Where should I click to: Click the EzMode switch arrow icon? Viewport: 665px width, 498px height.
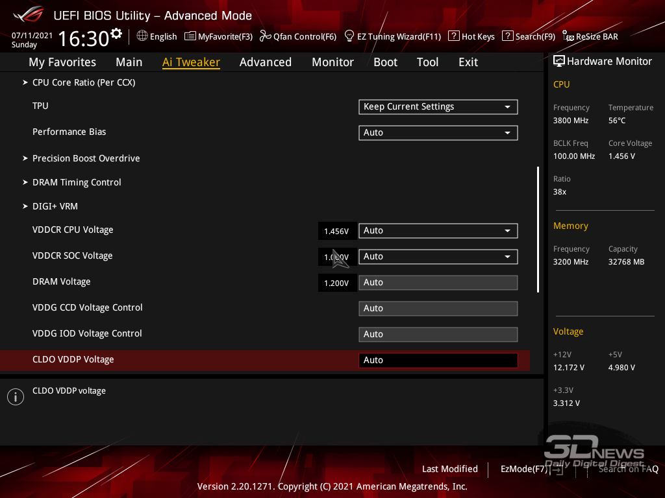coord(558,469)
